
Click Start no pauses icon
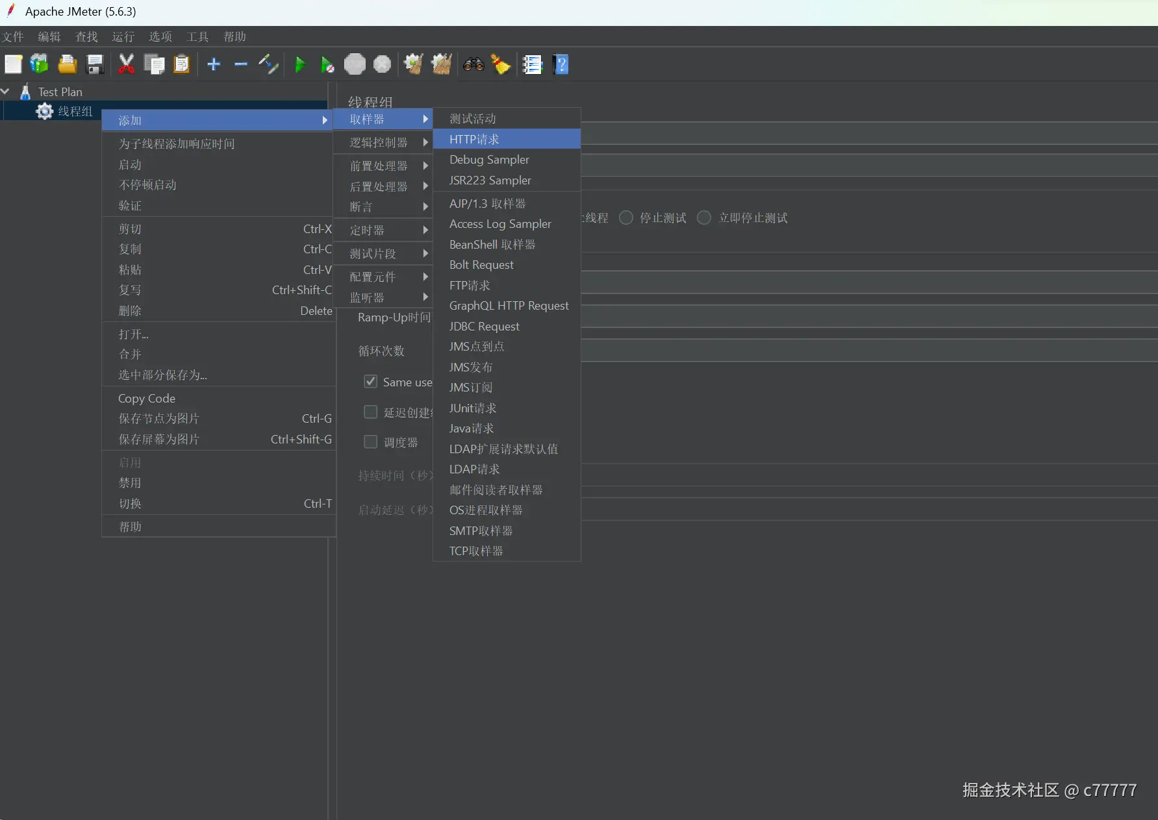point(327,64)
